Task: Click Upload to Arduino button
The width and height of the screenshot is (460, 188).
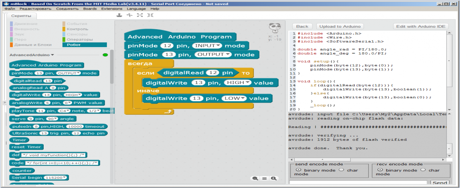Action: [340, 26]
